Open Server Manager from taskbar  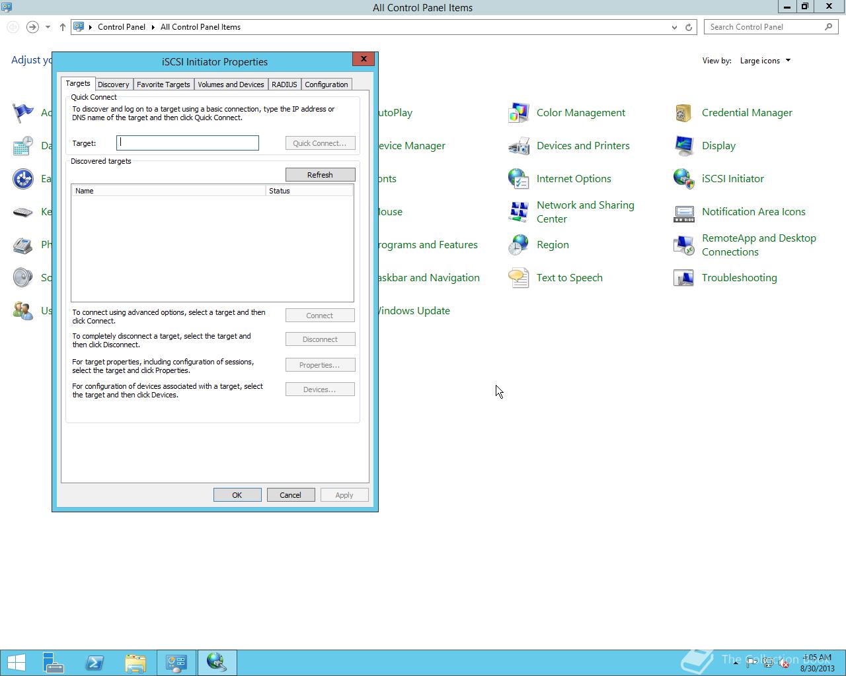point(53,662)
